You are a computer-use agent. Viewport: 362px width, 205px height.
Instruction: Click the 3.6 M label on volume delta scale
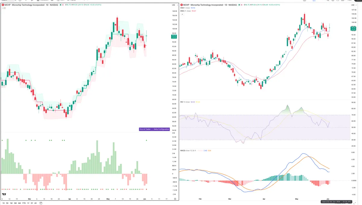(x=174, y=137)
